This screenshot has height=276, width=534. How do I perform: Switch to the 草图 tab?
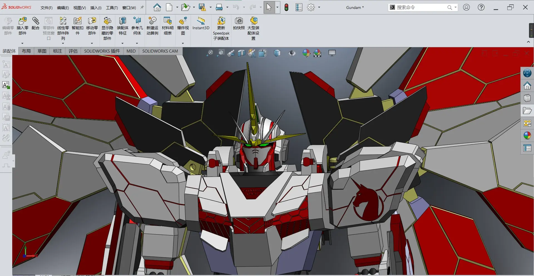point(42,51)
